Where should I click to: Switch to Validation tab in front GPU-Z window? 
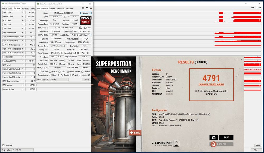click(x=69, y=9)
